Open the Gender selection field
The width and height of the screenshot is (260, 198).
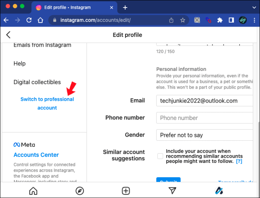[204, 135]
